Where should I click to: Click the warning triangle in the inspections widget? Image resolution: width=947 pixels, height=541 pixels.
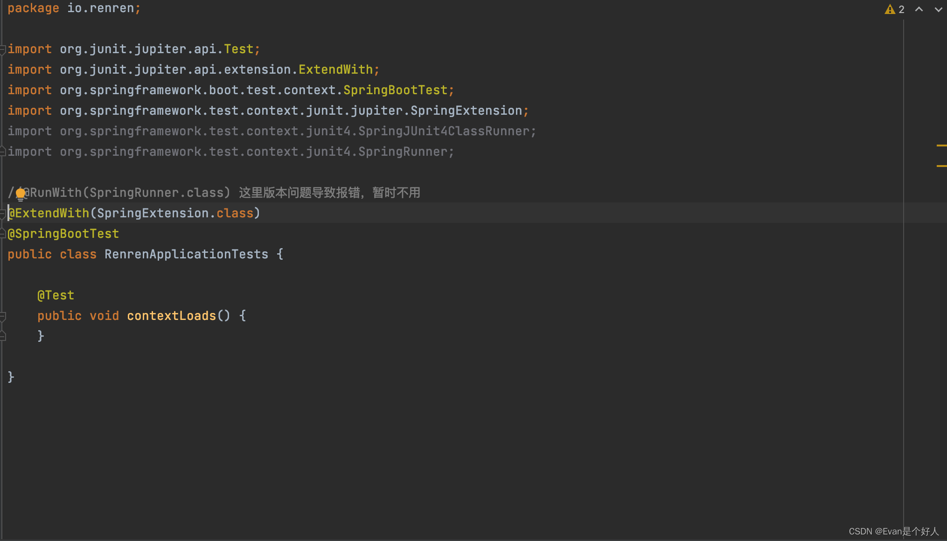pos(890,9)
